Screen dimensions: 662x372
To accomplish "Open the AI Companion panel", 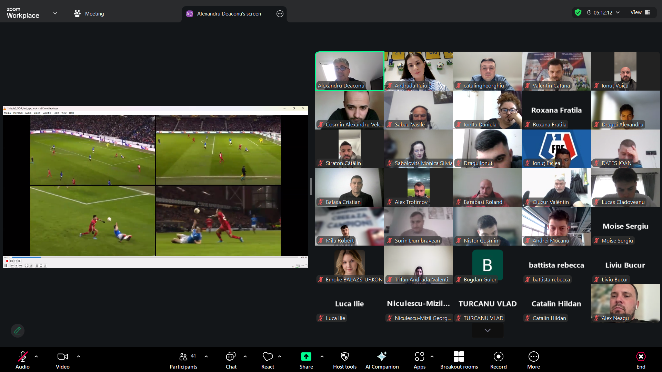I will coord(382,360).
